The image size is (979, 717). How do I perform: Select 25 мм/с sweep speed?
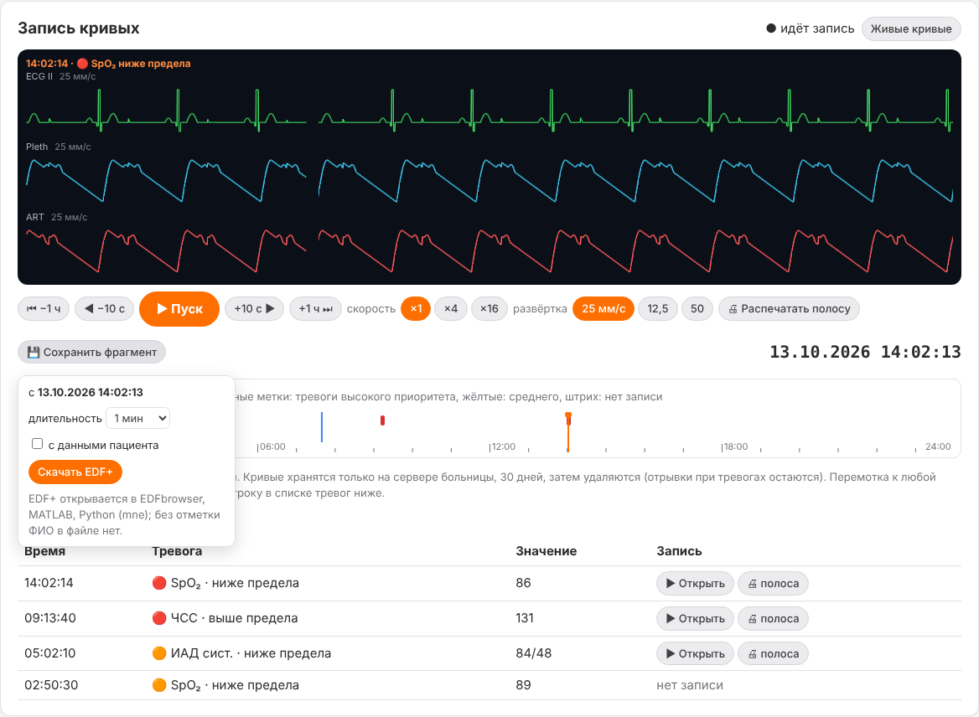603,309
